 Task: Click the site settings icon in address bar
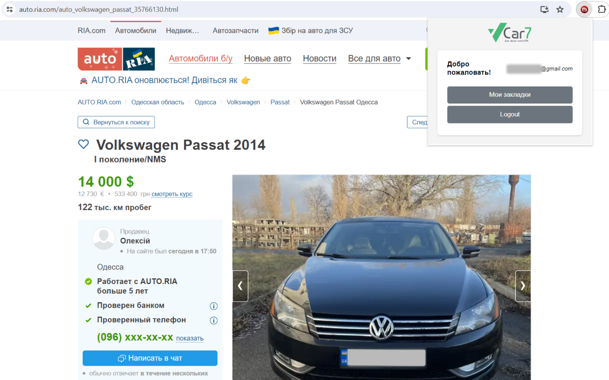(10, 9)
